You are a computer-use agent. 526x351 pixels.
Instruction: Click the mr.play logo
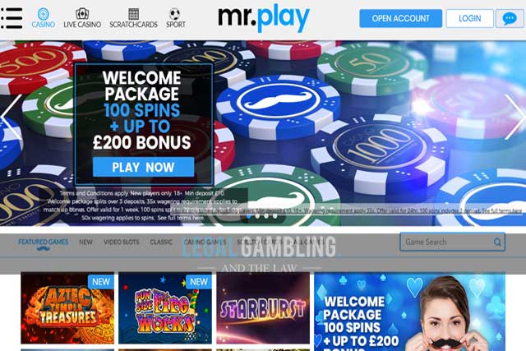click(x=264, y=18)
